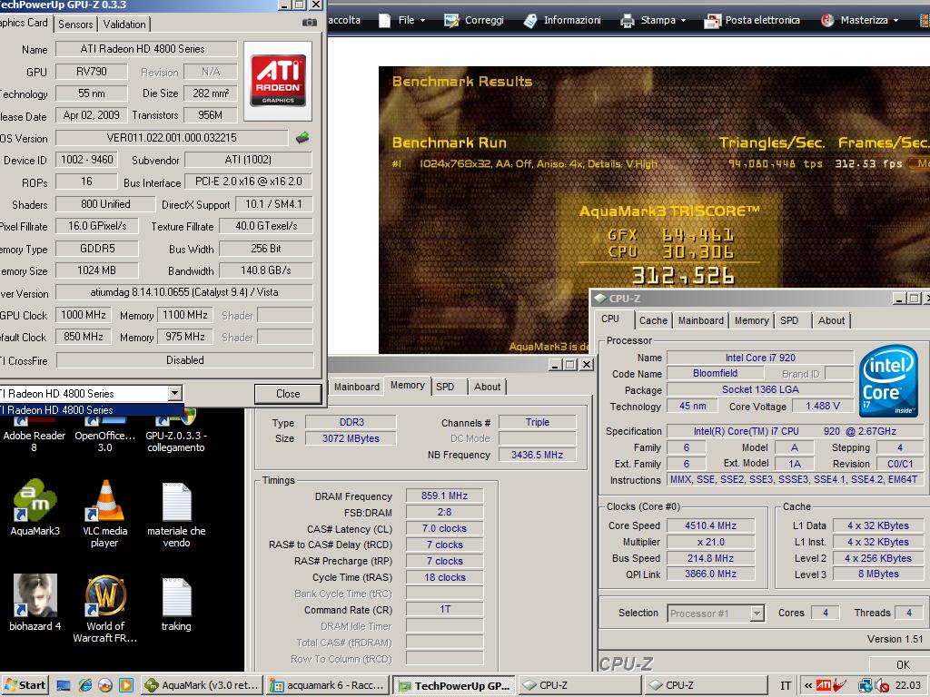The image size is (930, 697).
Task: Switch to Cache tab in front CPU-Z window
Action: coord(653,320)
